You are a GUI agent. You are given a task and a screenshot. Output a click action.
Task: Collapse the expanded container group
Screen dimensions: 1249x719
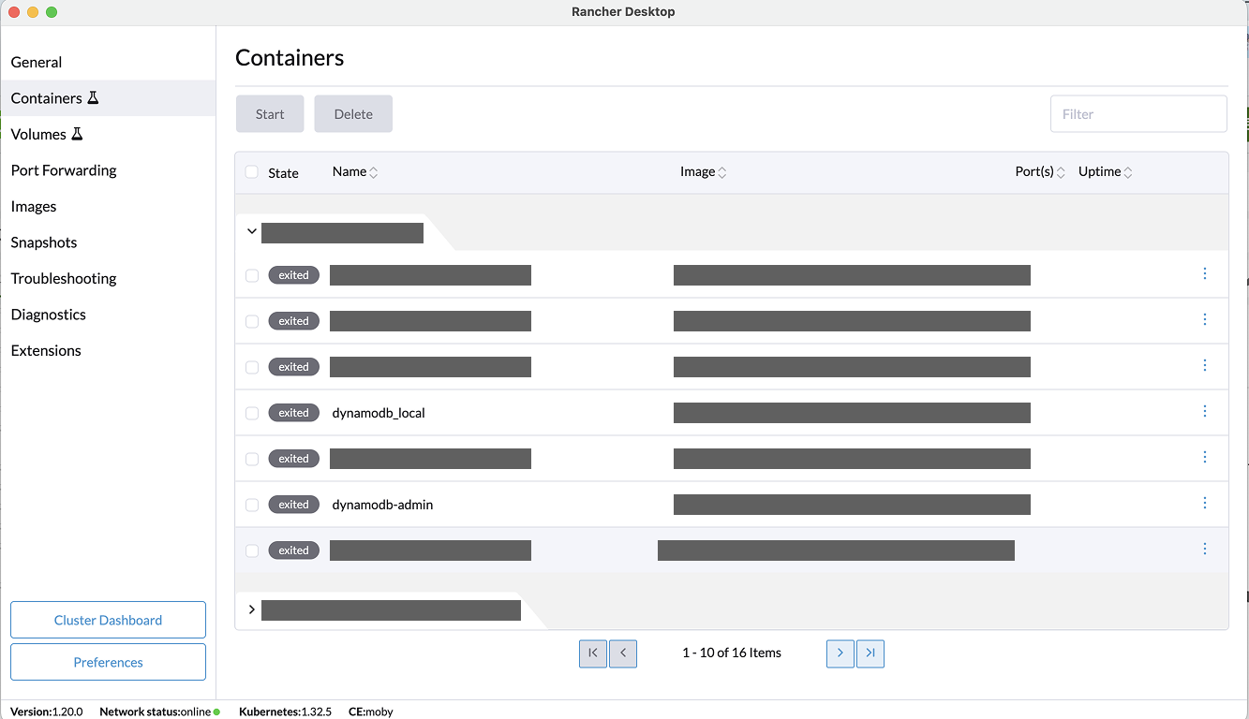coord(252,231)
